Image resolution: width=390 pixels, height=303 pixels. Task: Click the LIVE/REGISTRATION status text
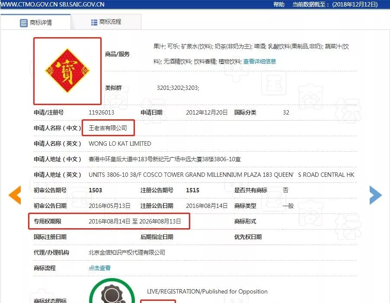coord(207,291)
